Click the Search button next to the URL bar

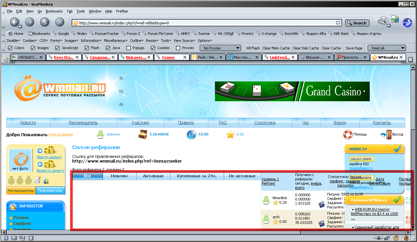[x=357, y=23]
